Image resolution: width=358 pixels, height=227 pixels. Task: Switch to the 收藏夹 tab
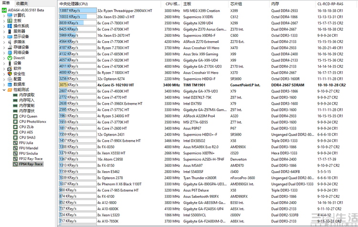22,3
